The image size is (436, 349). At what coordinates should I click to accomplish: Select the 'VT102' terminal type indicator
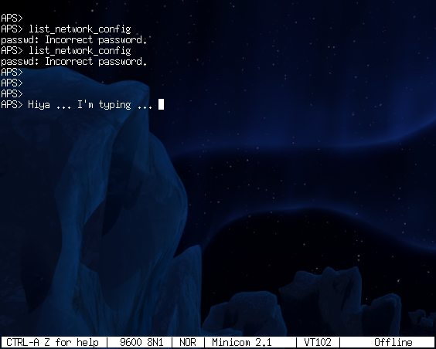pos(318,342)
